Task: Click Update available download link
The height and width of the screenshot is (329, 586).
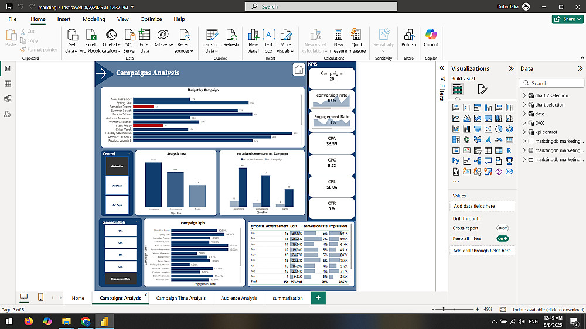Action: pyautogui.click(x=547, y=310)
